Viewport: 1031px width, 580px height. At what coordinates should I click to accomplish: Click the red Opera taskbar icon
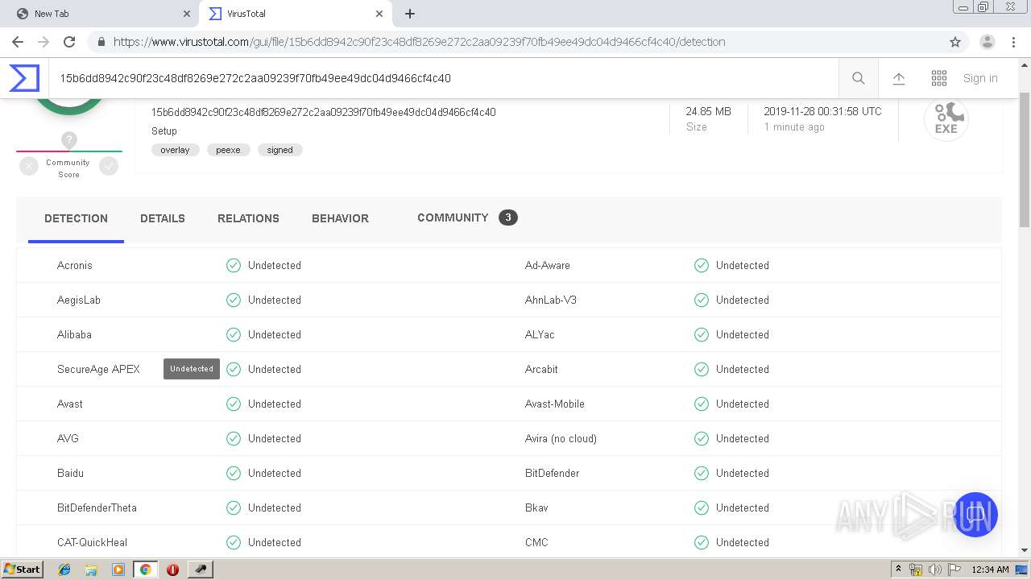click(172, 570)
